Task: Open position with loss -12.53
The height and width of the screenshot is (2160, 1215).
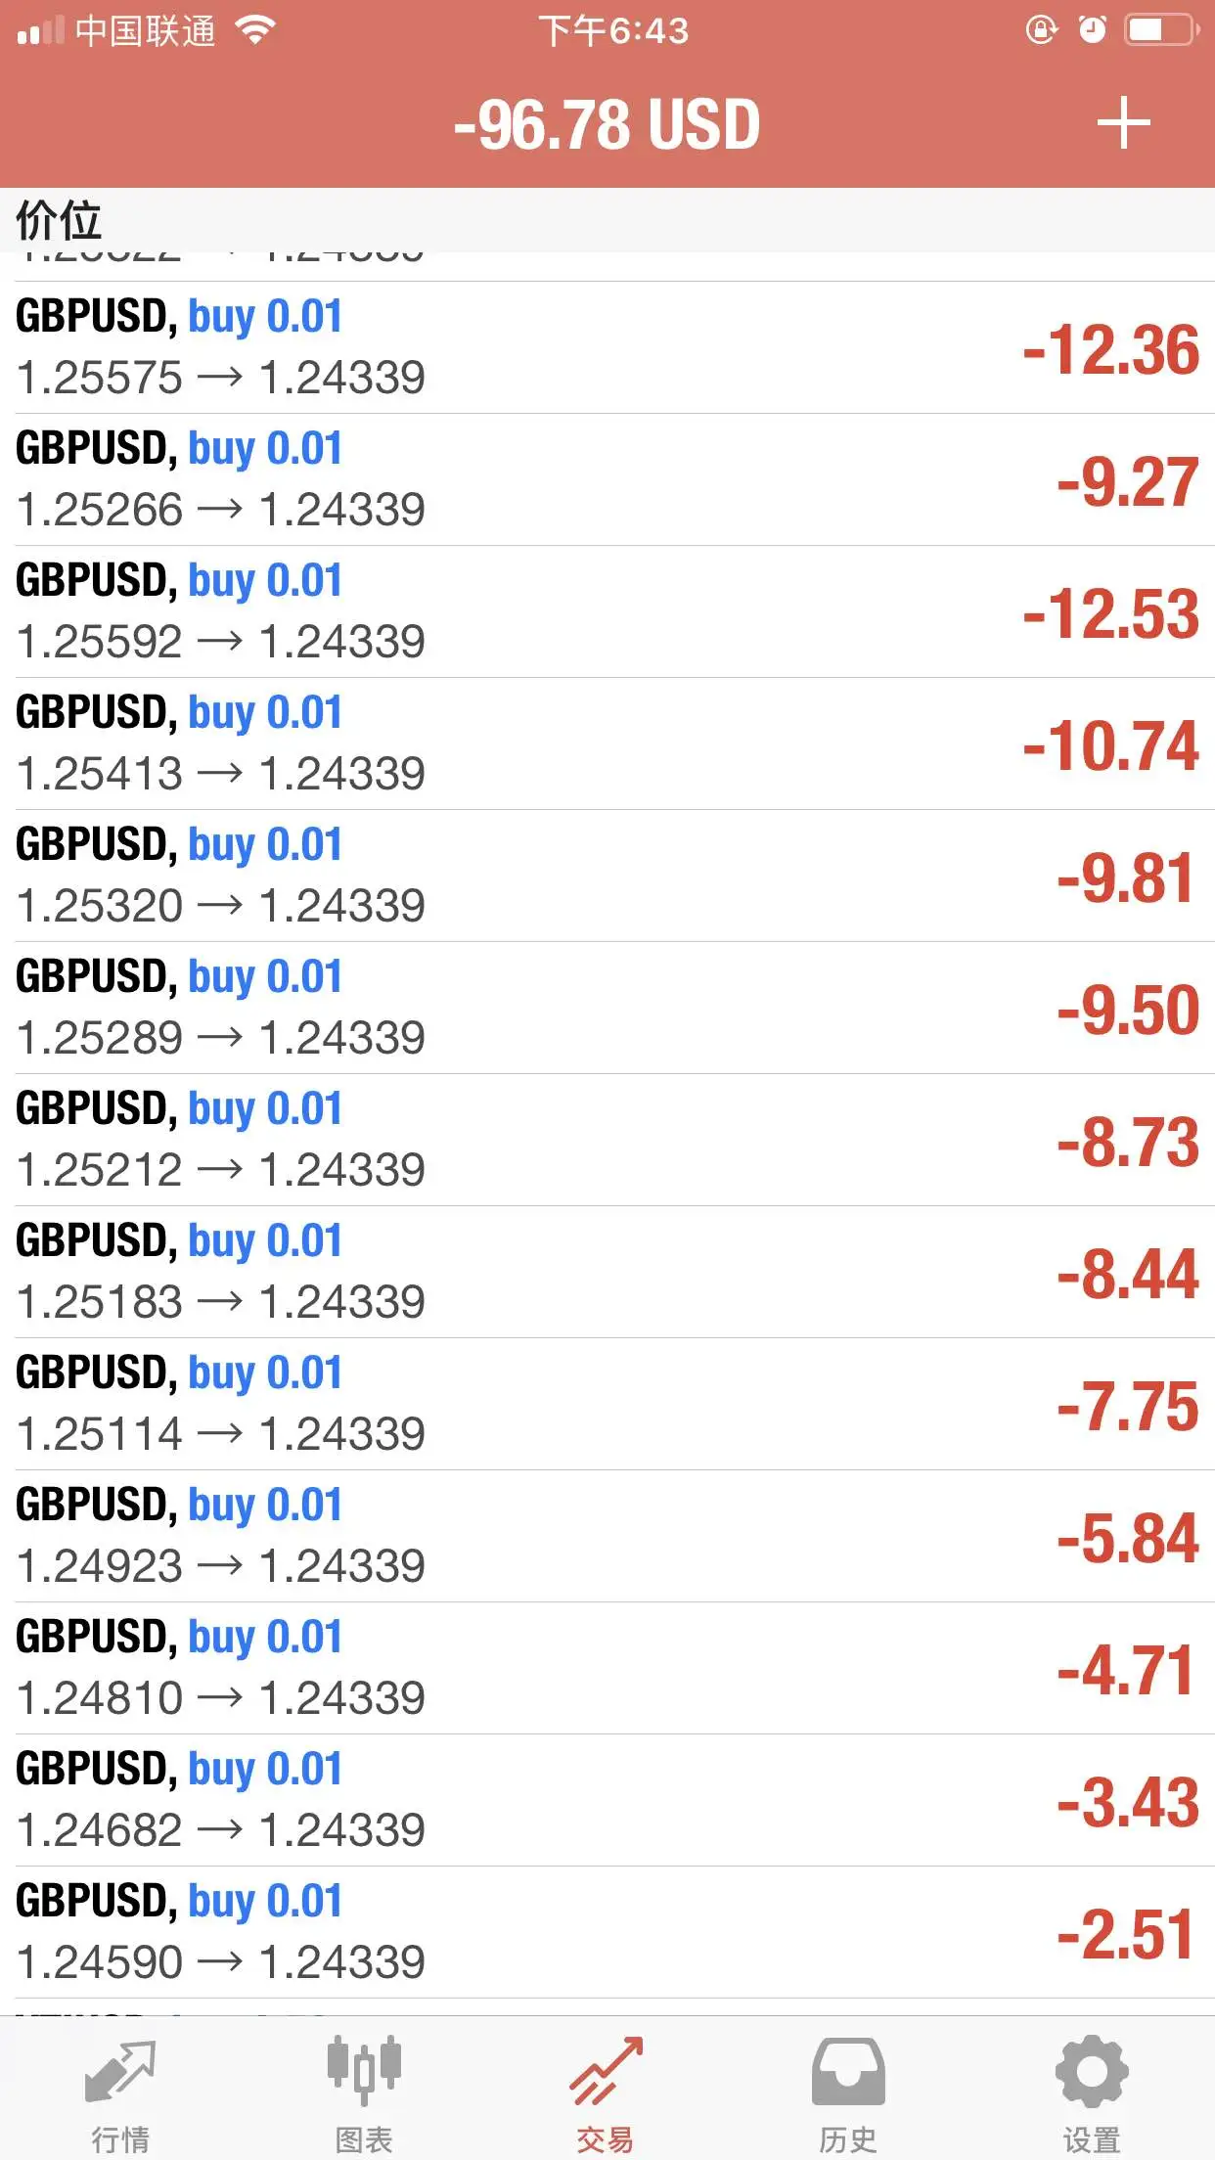Action: coord(607,612)
